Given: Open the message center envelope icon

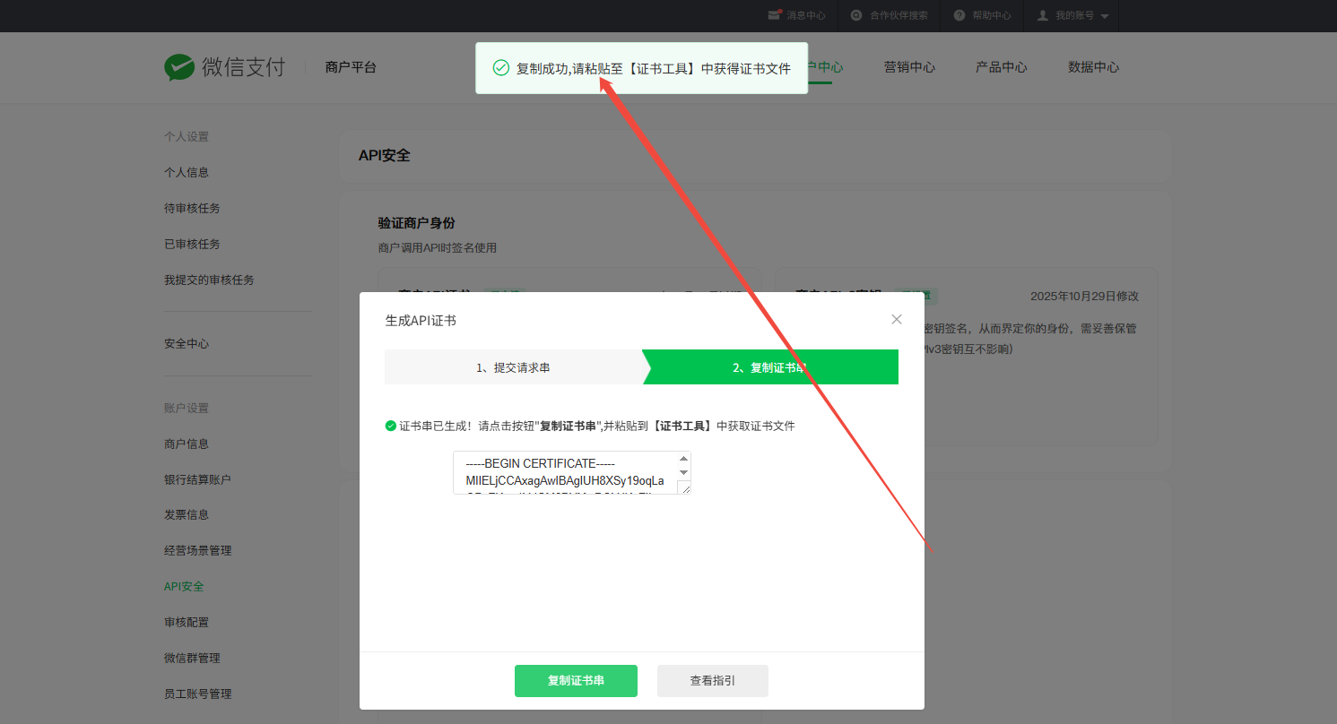Looking at the screenshot, I should point(775,15).
